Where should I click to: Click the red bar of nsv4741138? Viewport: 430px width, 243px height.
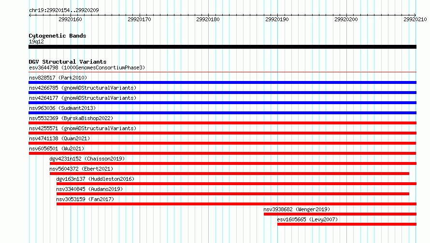pos(222,143)
